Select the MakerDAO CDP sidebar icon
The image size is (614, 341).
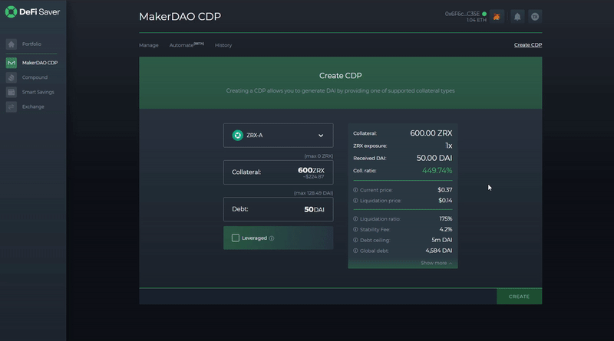12,63
